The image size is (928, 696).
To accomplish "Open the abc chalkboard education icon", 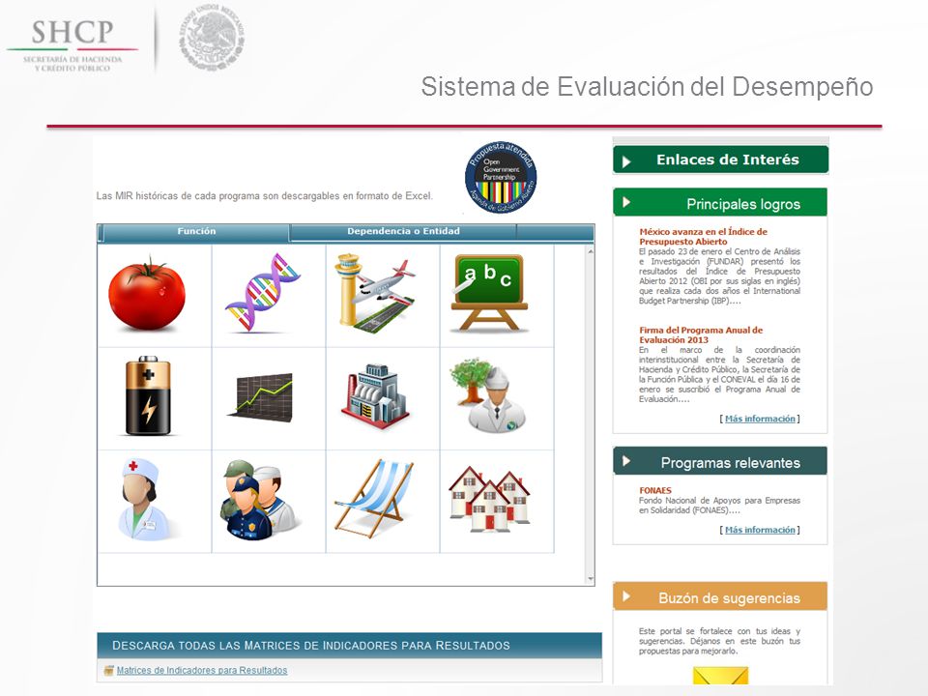I will (489, 292).
